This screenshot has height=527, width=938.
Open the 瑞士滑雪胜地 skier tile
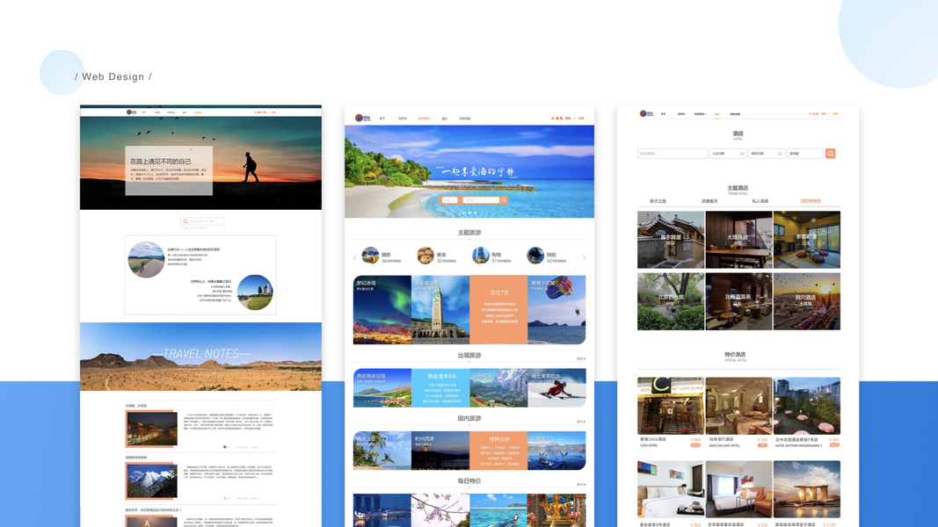557,387
